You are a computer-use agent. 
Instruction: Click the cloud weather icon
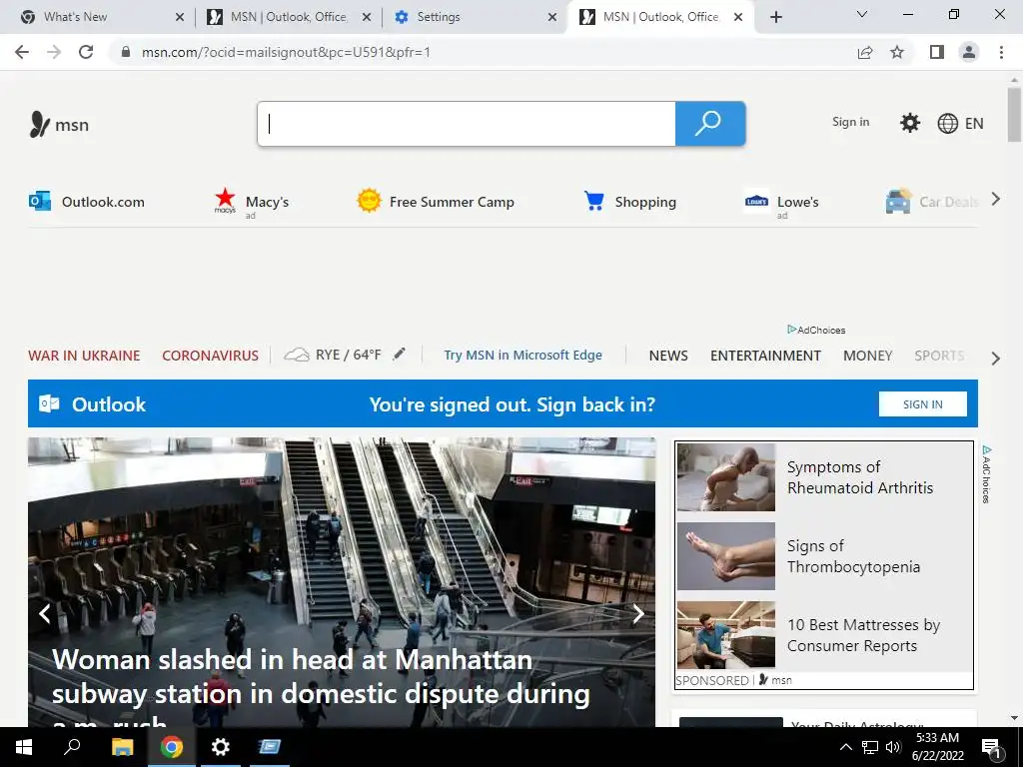click(296, 355)
